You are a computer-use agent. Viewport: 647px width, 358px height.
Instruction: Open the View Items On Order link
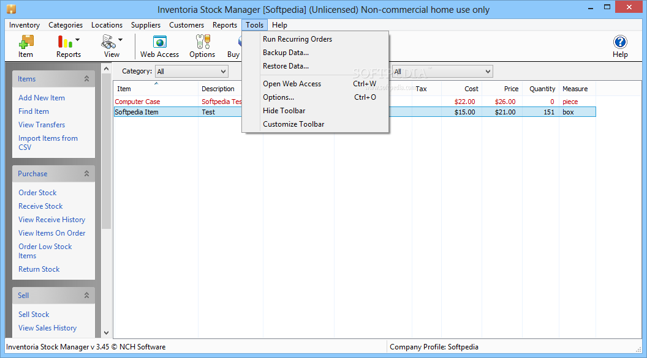pos(51,233)
